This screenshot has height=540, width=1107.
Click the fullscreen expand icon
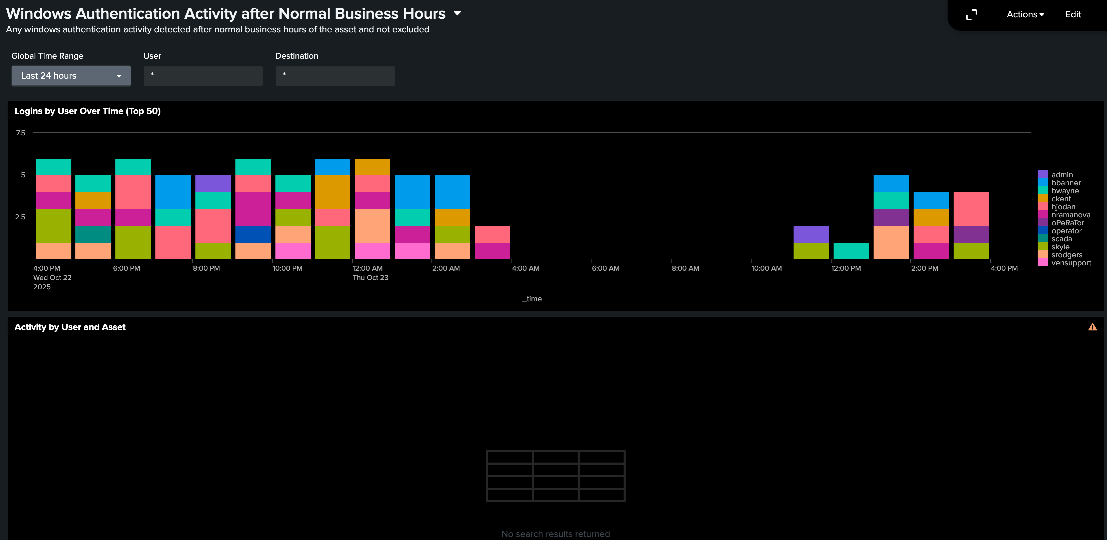pyautogui.click(x=971, y=15)
